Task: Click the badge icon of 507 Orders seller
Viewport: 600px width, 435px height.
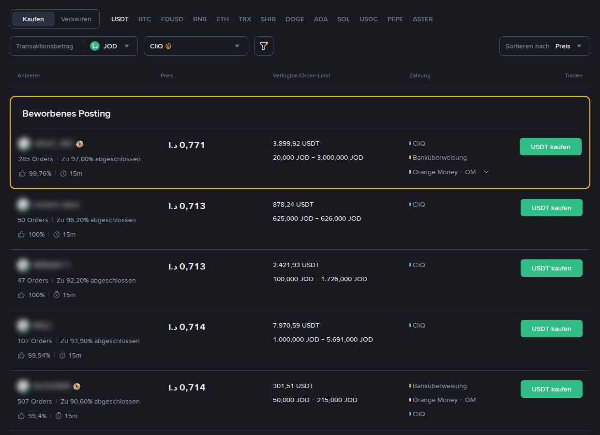Action: pyautogui.click(x=76, y=386)
